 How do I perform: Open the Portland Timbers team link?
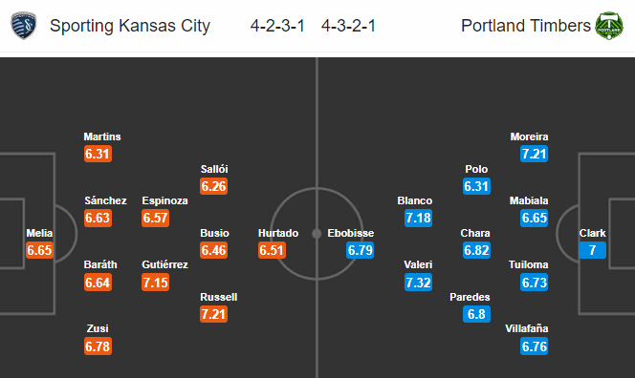click(526, 26)
